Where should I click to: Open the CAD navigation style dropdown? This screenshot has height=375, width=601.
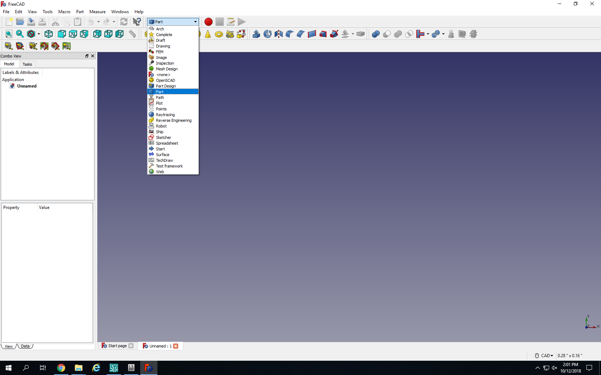pos(547,355)
